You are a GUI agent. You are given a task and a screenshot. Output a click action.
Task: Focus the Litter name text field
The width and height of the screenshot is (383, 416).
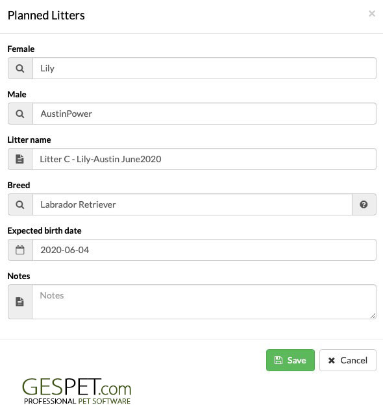[x=204, y=159]
